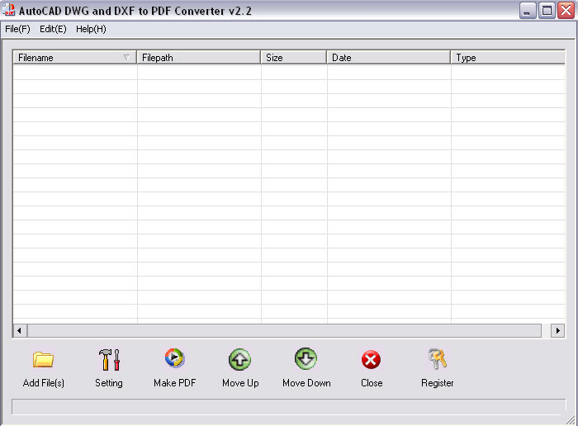Open the Help(H) menu
This screenshot has height=426, width=578.
click(91, 29)
